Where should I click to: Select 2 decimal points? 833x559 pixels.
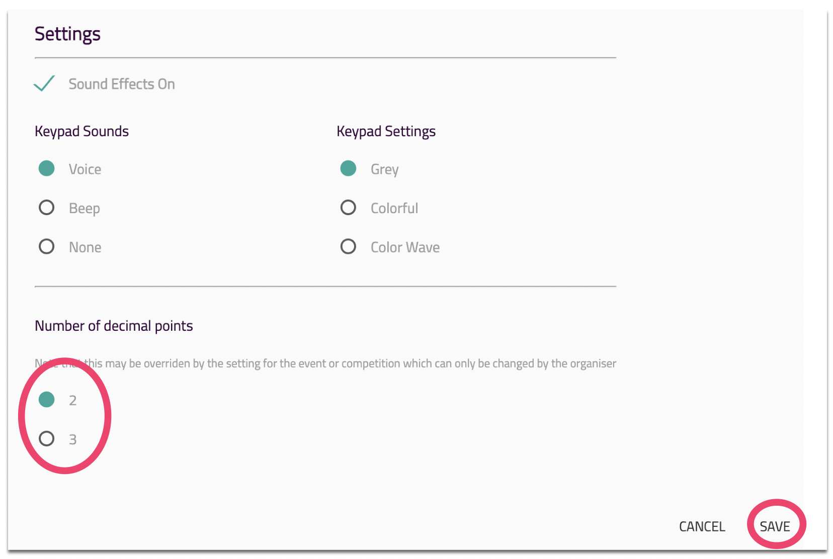point(47,400)
